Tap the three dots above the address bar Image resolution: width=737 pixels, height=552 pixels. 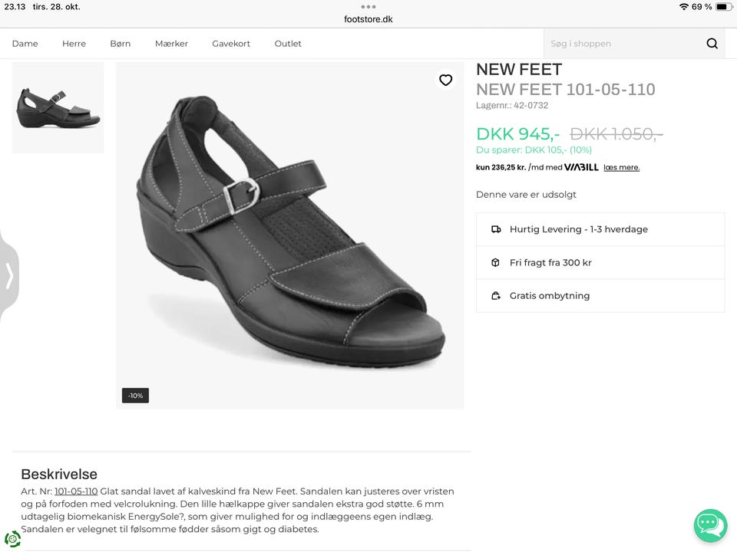(368, 6)
